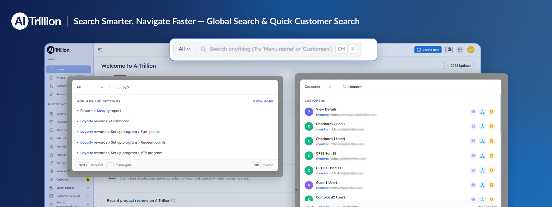Click the hierarchy icon for Checkoutx2 Soni2

click(482, 126)
